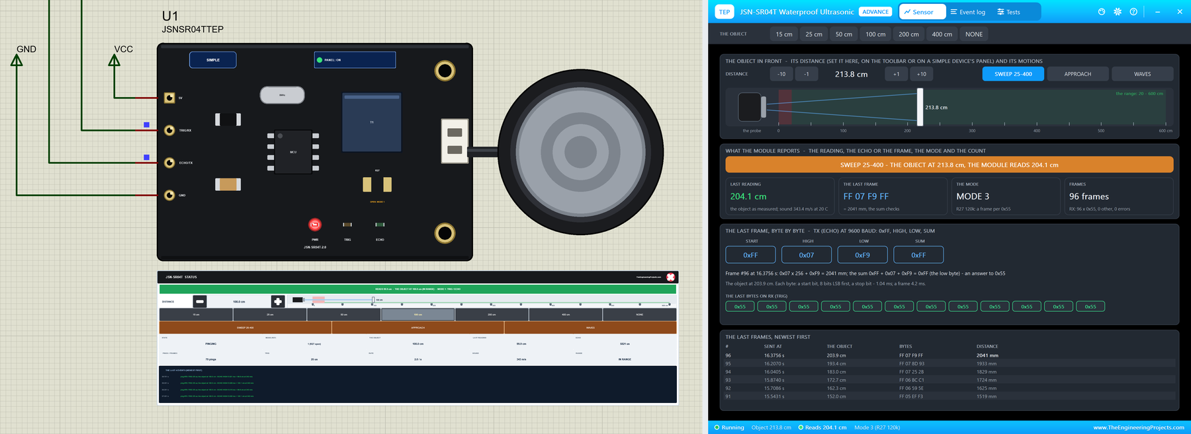Viewport: 1191px width, 434px height.
Task: Open the theme palette icon in title bar
Action: [x=1101, y=12]
